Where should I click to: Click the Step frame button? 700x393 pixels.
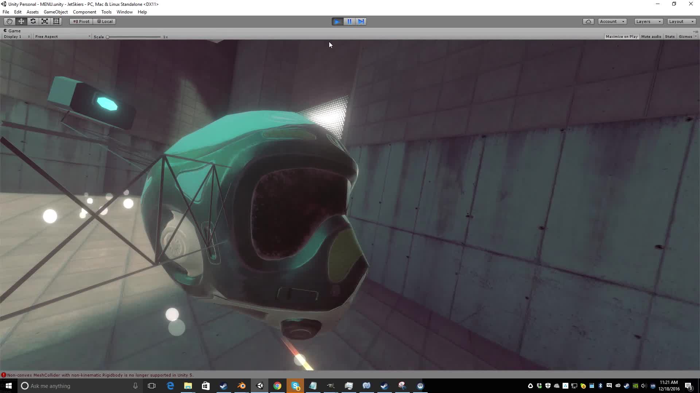[x=361, y=21]
